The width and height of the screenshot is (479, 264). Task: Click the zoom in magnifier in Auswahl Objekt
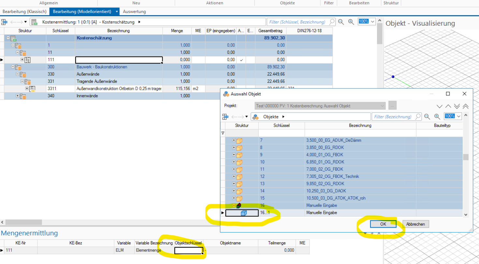[x=437, y=117]
